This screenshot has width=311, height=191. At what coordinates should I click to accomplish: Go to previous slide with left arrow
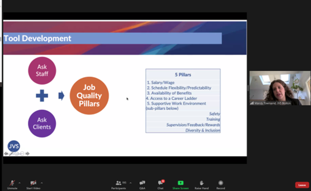click(6, 153)
